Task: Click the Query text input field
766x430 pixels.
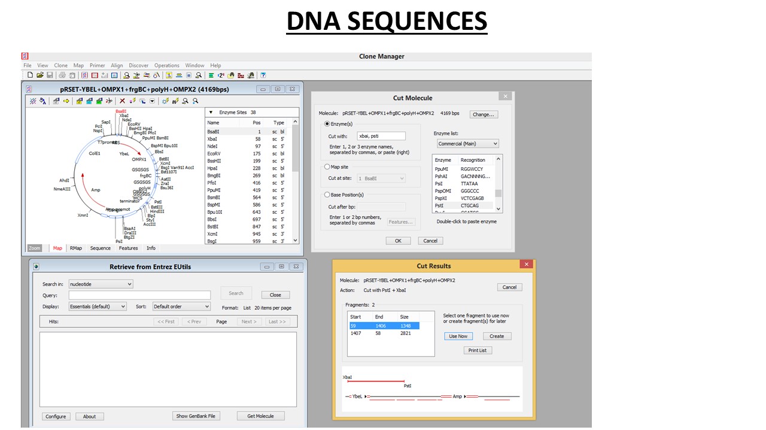Action: 139,295
